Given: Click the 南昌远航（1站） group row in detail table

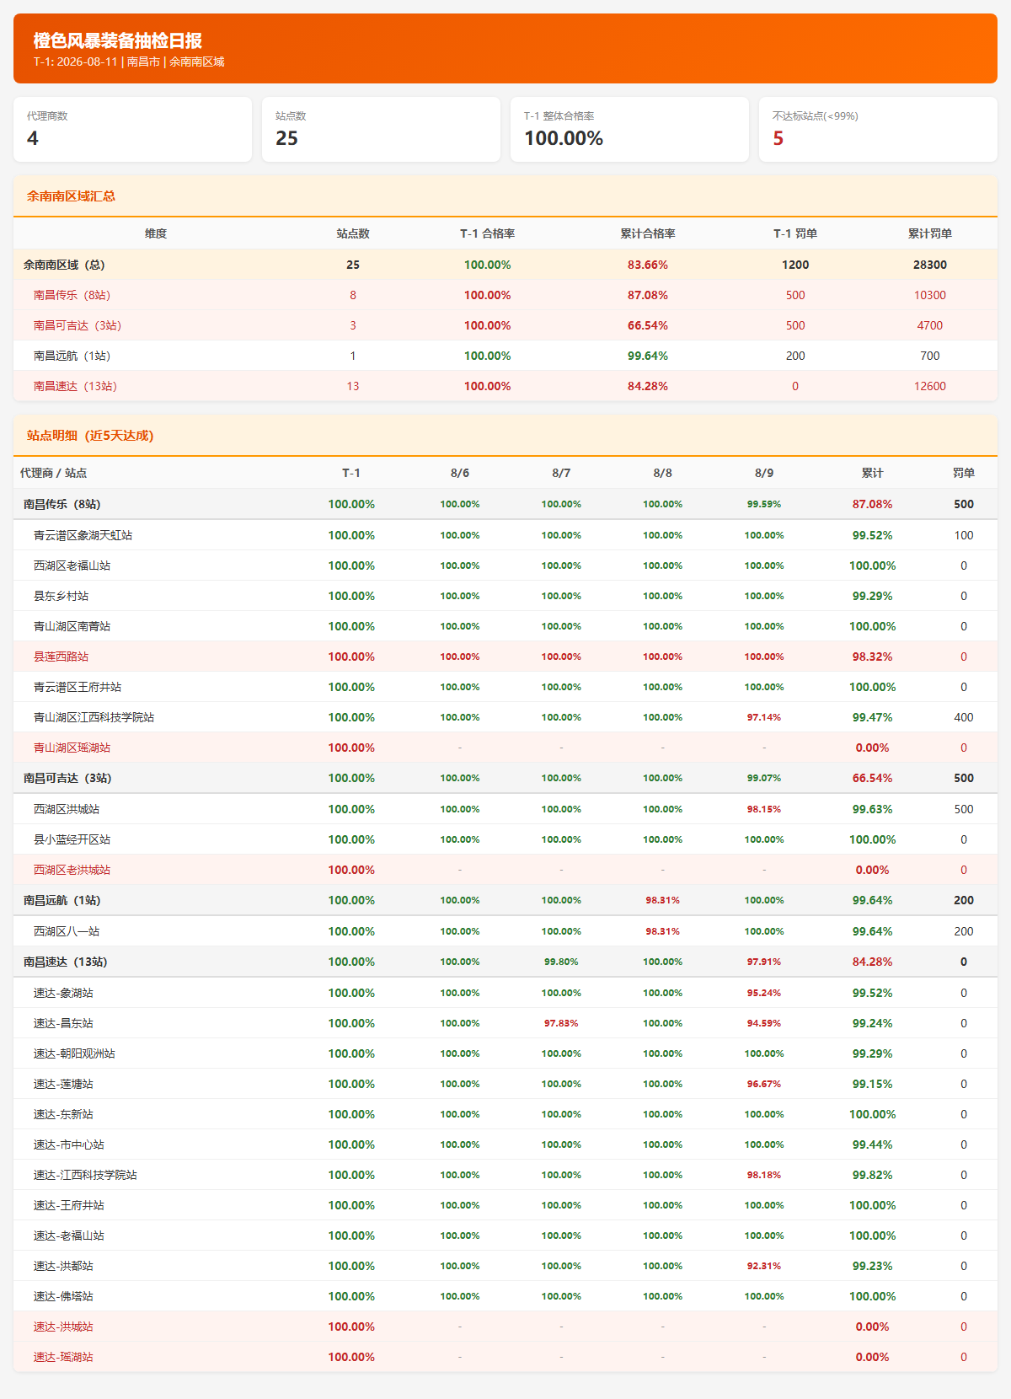Looking at the screenshot, I should pos(505,900).
